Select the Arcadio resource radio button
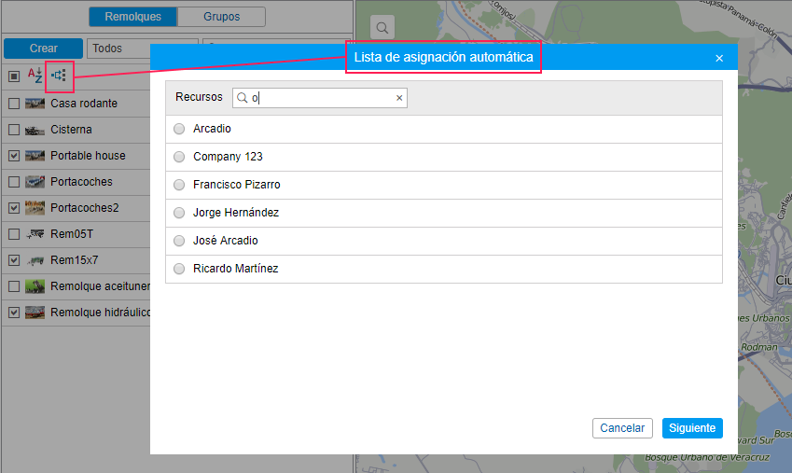Screen dimensions: 792x473 coord(179,129)
